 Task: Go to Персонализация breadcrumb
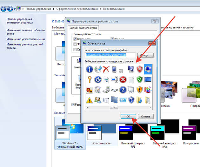114,9
